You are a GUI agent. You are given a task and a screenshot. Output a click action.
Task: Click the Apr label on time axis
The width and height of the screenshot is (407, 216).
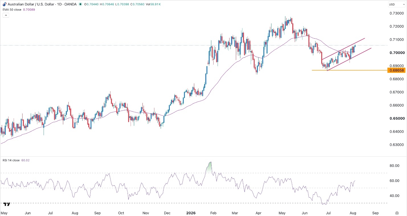[x=258, y=213]
